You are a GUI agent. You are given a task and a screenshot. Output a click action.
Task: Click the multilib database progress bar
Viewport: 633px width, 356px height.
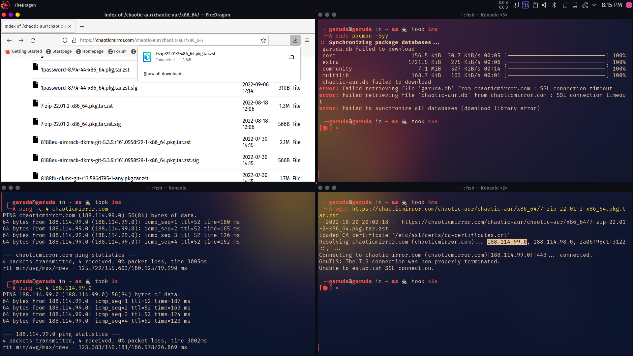(557, 75)
